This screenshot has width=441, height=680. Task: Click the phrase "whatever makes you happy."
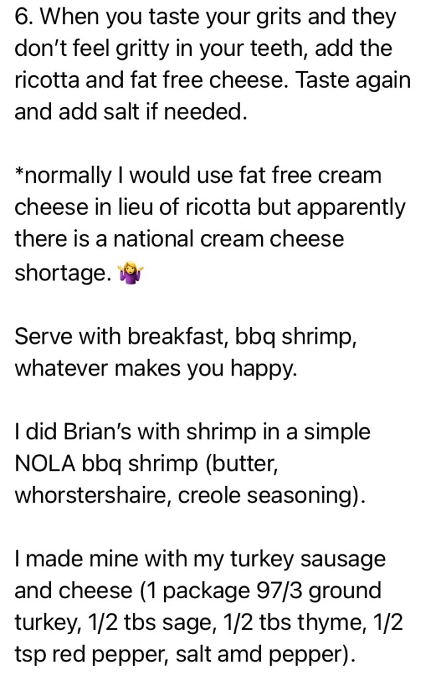click(157, 367)
